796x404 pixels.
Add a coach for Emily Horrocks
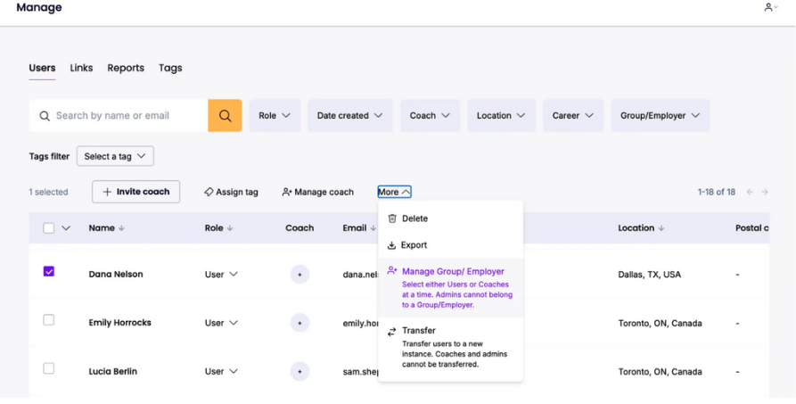point(300,323)
